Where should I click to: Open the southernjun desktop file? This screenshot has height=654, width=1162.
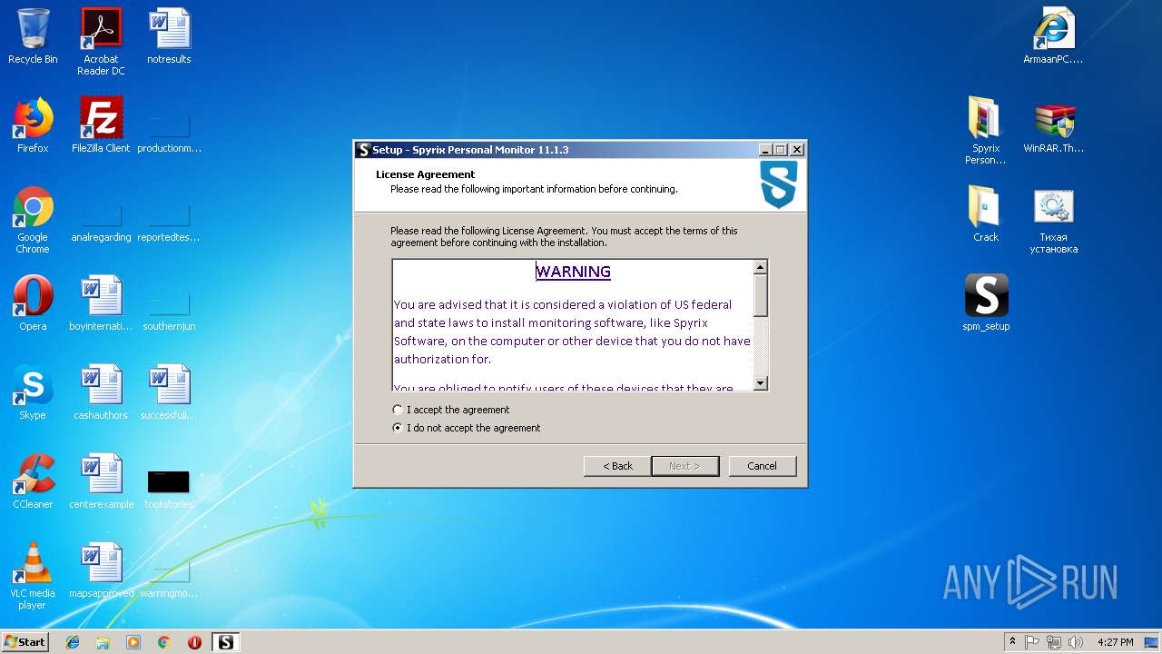(169, 310)
